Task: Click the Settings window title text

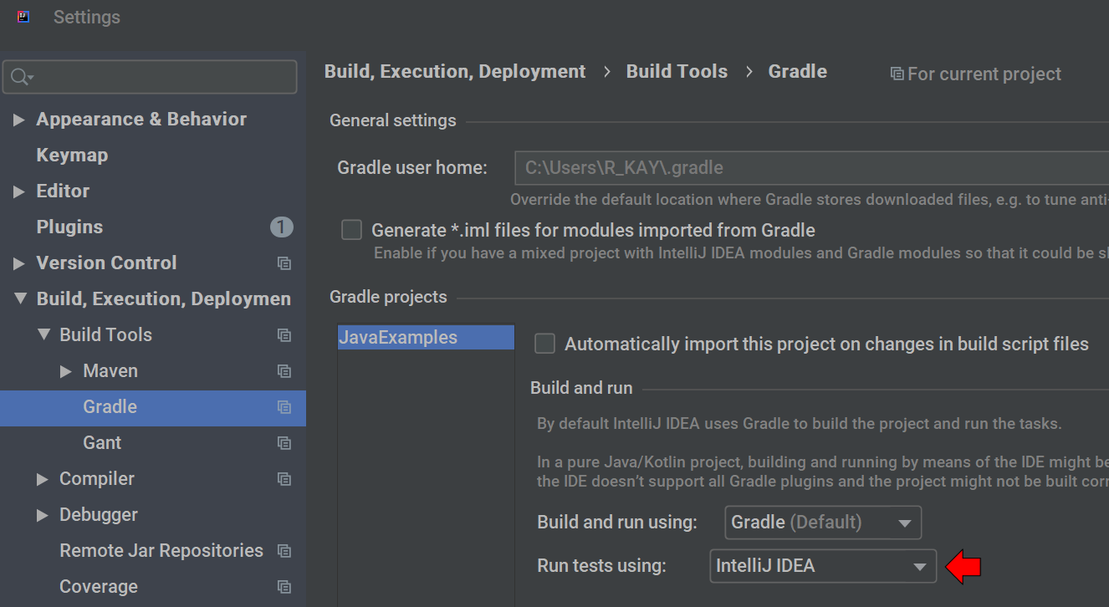Action: (x=87, y=17)
